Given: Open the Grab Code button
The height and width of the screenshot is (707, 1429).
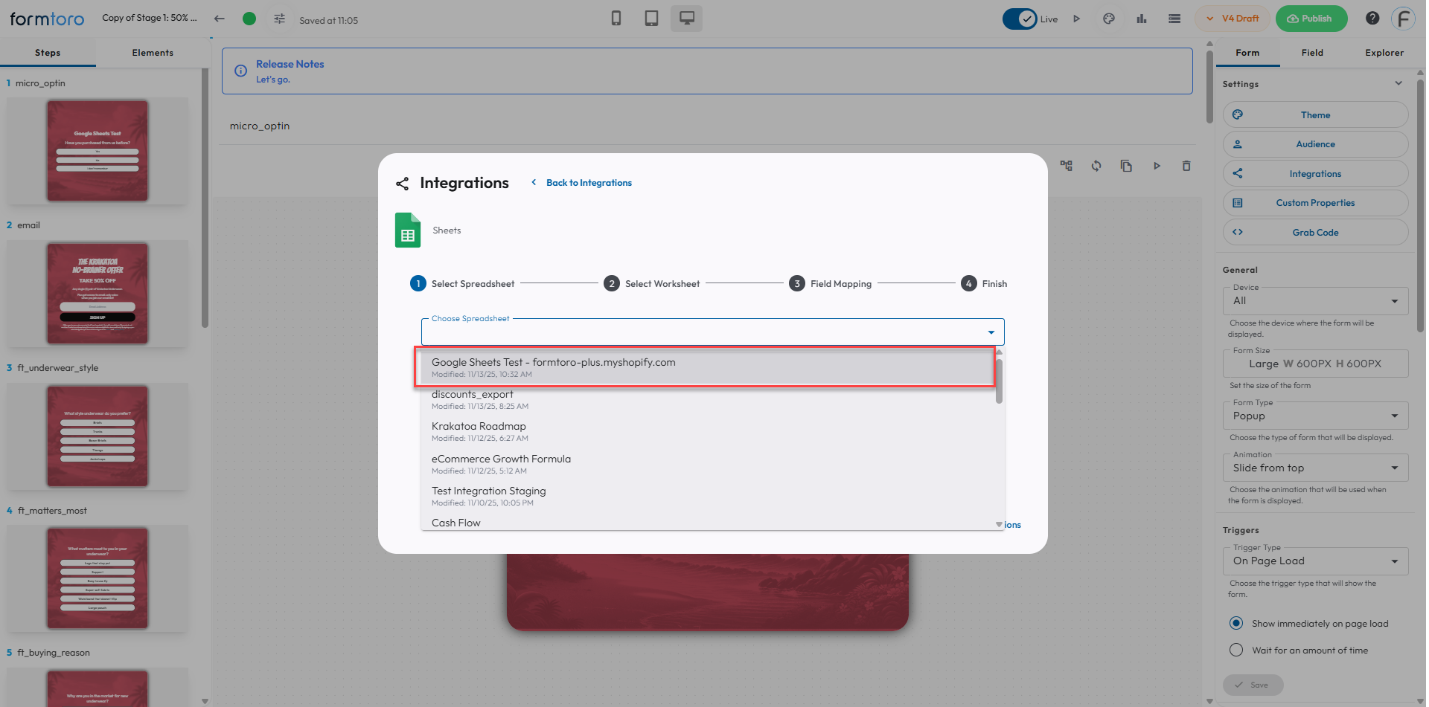Looking at the screenshot, I should tap(1315, 233).
